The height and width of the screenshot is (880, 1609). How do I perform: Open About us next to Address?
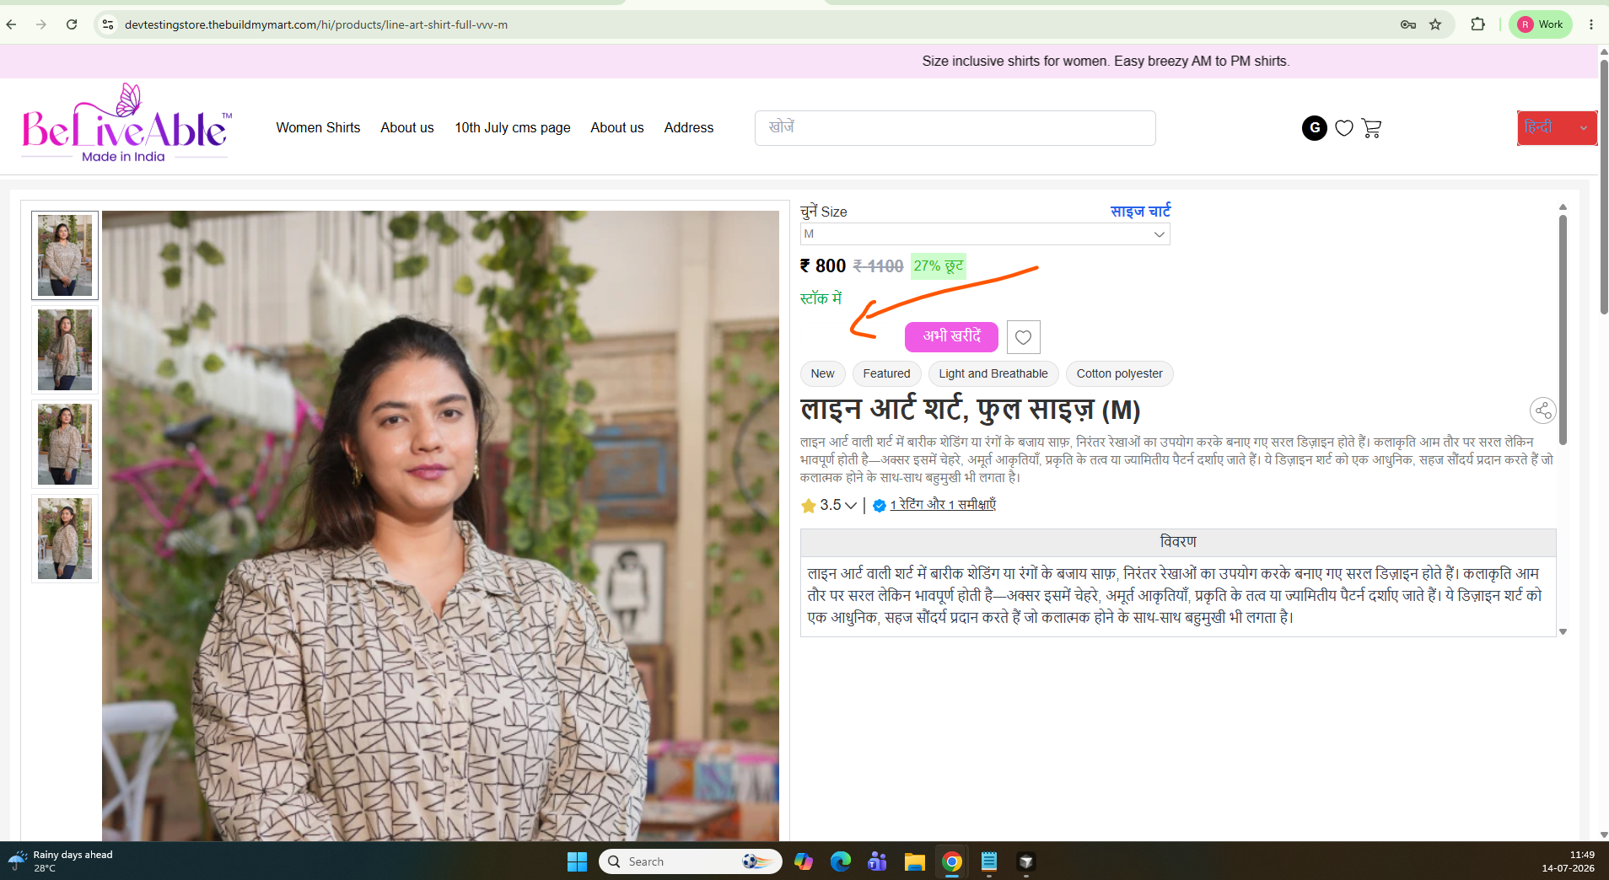[617, 127]
